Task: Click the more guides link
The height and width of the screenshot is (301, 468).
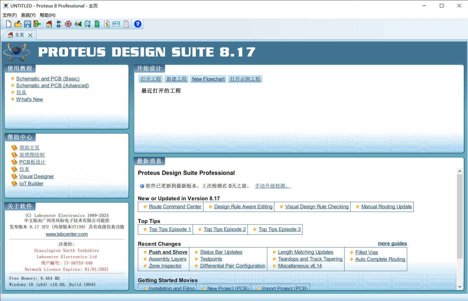Action: 392,244
